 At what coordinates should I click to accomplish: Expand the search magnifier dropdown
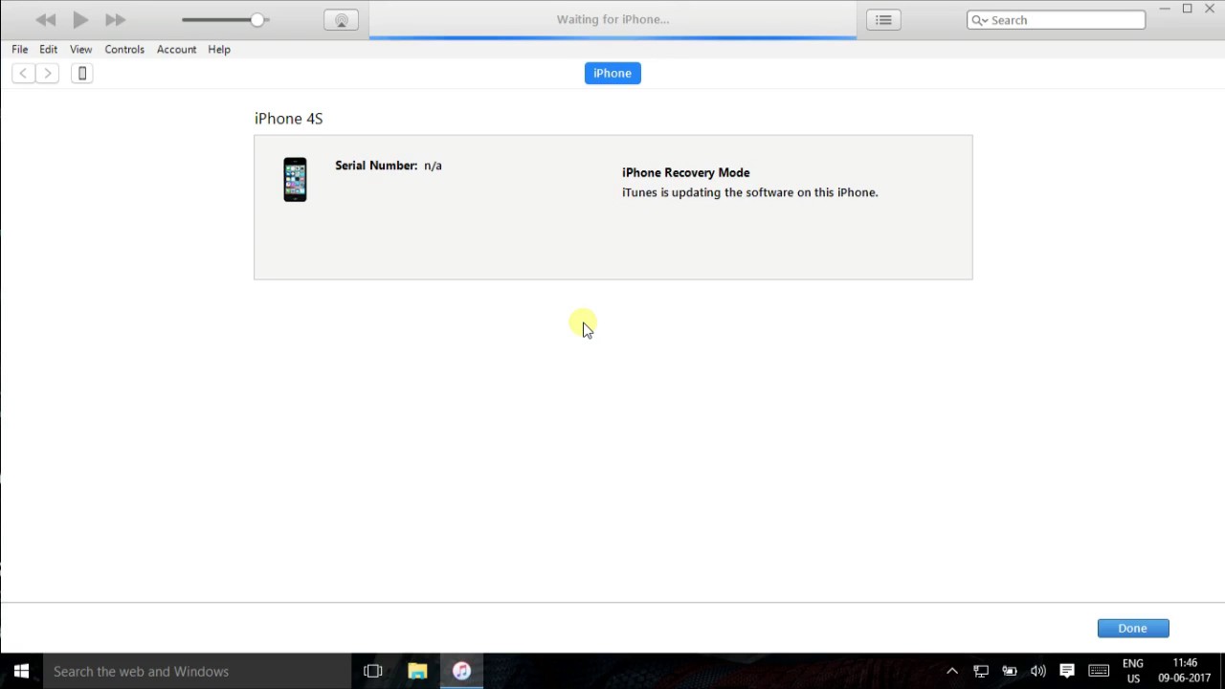(979, 20)
